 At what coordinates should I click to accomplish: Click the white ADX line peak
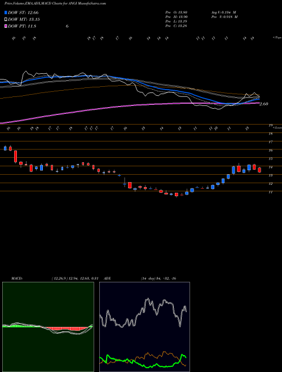[148, 299]
